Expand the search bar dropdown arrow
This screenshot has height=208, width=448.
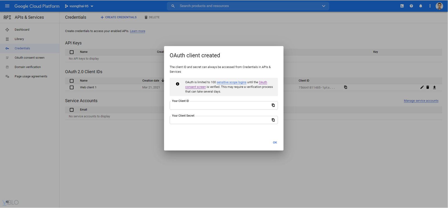point(323,6)
